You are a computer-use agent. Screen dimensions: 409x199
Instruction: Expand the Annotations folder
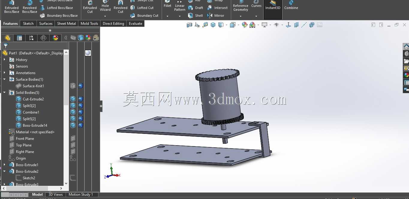click(4, 73)
